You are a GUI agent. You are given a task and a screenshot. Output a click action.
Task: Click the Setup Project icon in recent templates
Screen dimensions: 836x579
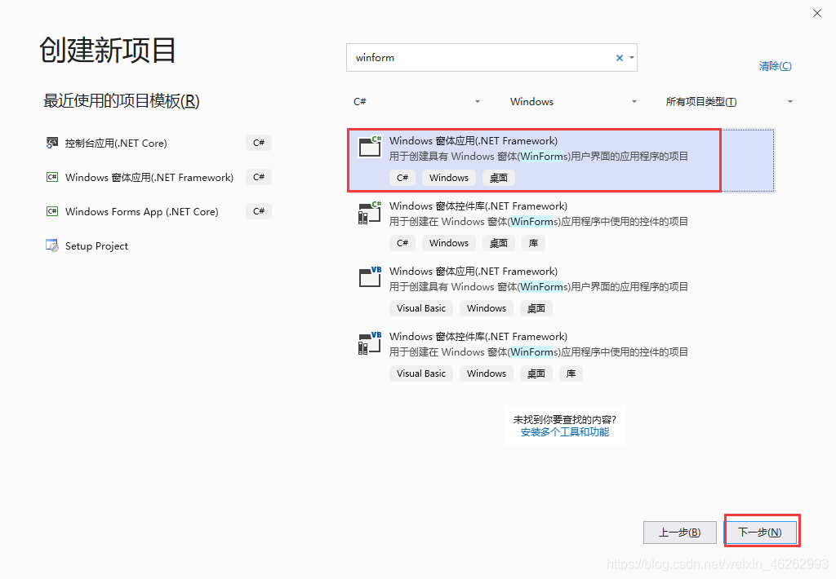point(51,245)
